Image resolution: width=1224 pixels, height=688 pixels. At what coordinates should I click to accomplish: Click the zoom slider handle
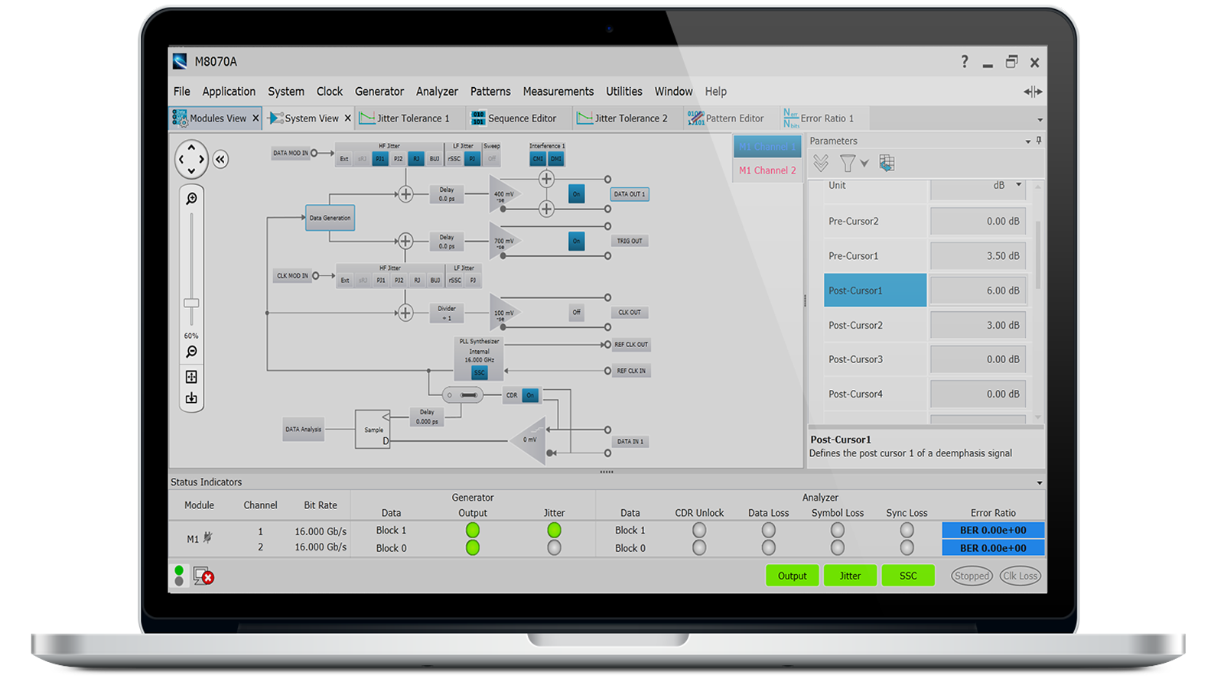click(191, 303)
